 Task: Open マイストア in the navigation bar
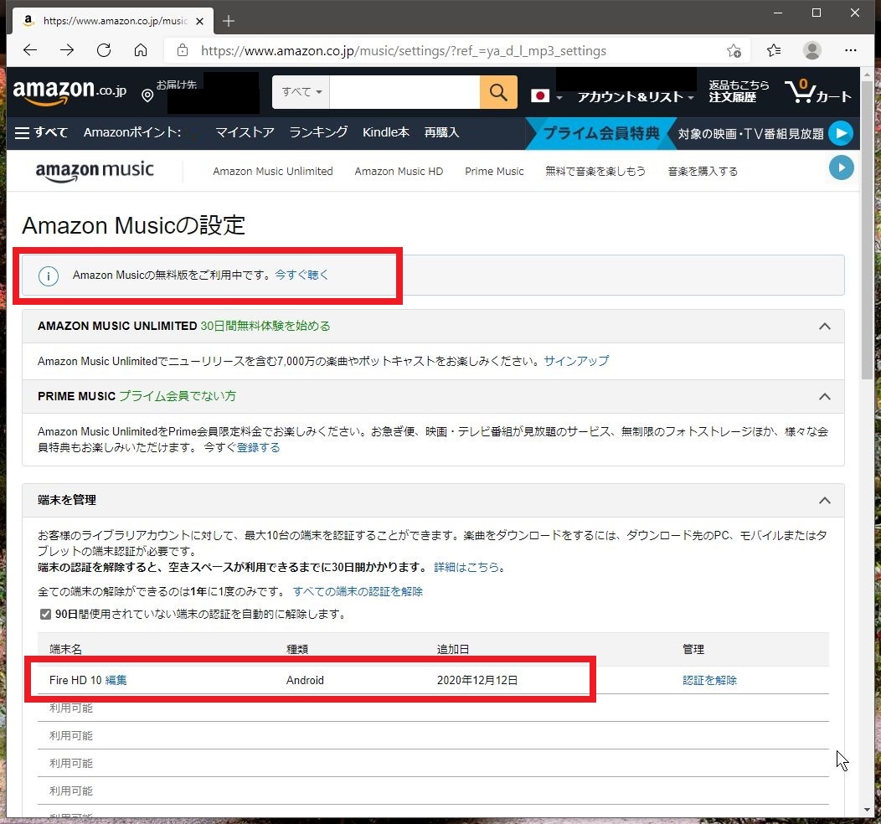click(x=245, y=132)
